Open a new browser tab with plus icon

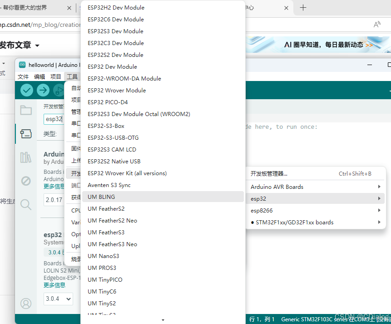[303, 8]
